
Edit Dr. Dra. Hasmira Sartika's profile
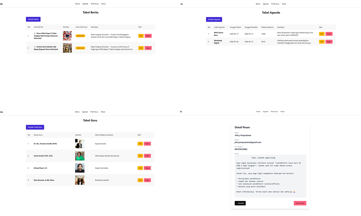[x=140, y=144]
